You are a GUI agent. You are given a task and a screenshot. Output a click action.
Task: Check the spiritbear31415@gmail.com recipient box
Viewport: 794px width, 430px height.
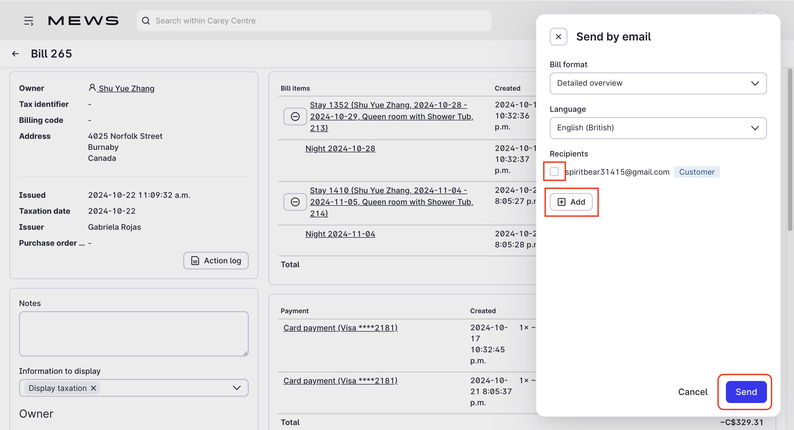[x=554, y=171]
